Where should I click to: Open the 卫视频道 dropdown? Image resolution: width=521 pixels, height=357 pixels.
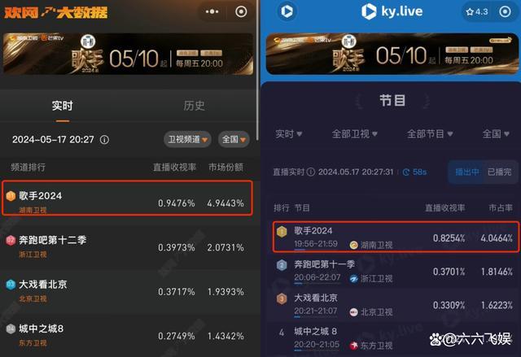(x=187, y=139)
